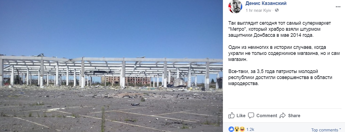Click the last paragraph about мародерства
Image resolution: width=345 pixels, height=132 pixels.
[280, 78]
